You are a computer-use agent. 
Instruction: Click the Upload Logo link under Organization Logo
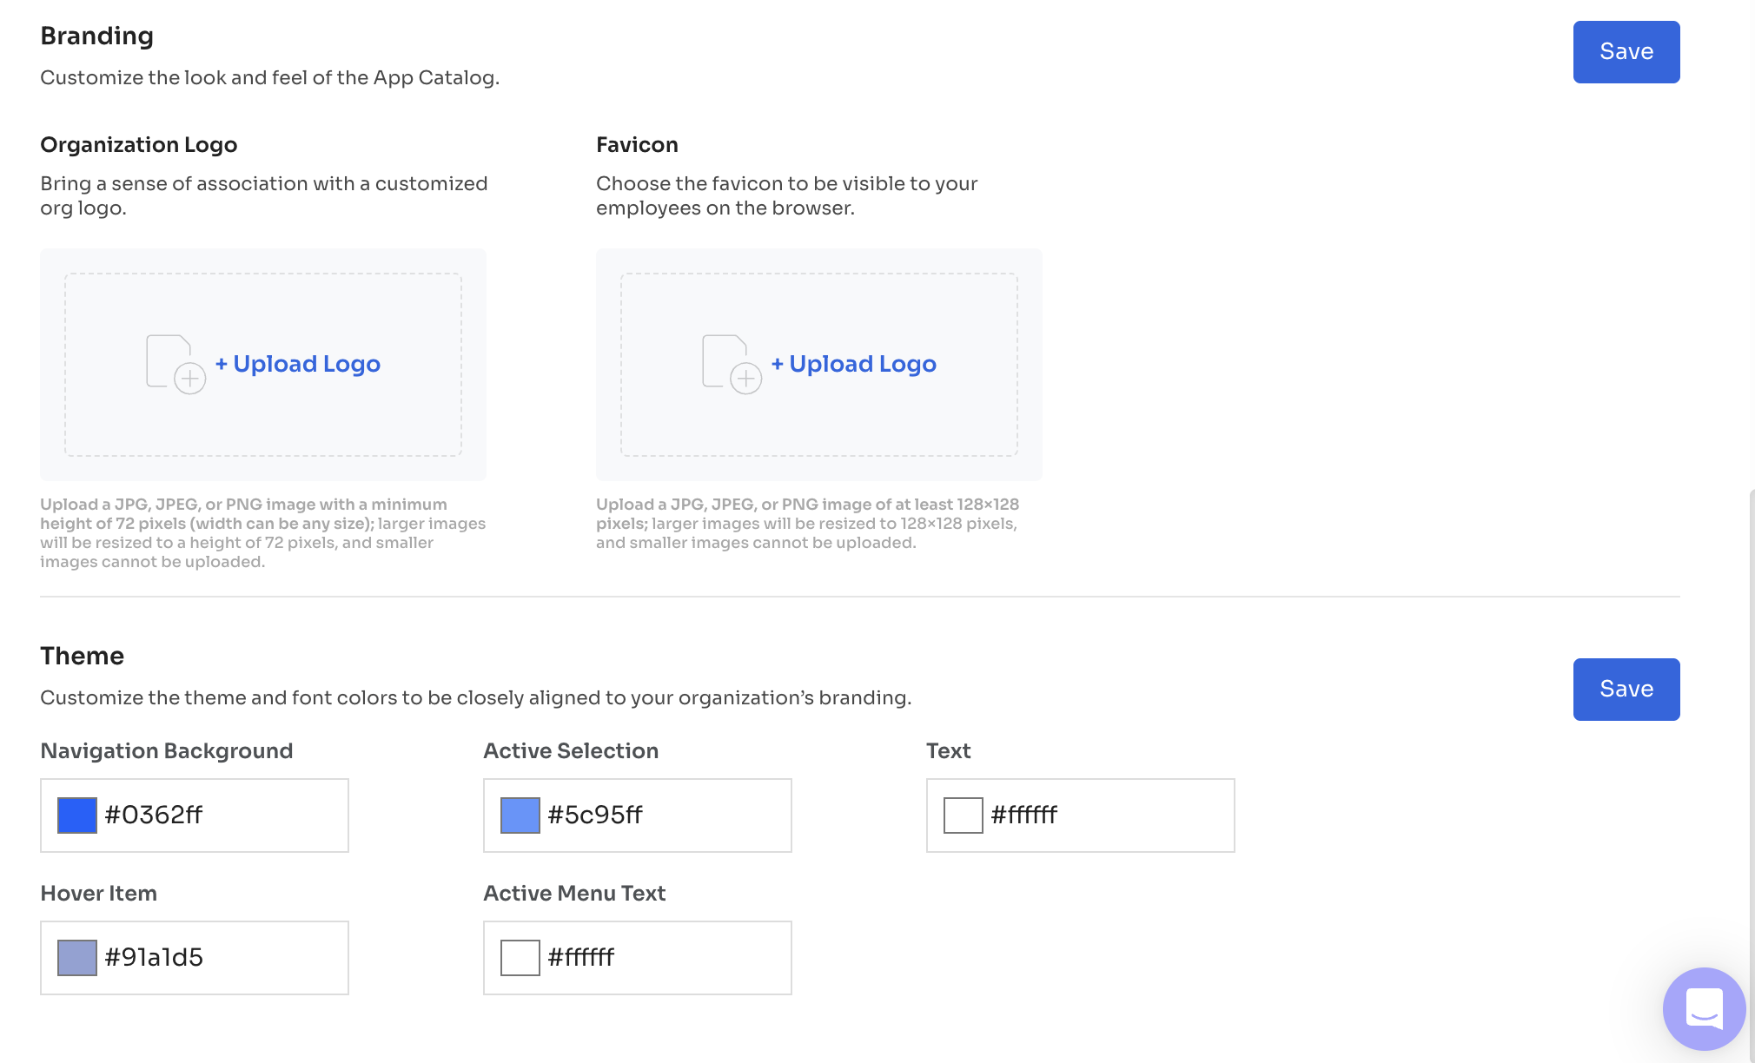pyautogui.click(x=298, y=364)
